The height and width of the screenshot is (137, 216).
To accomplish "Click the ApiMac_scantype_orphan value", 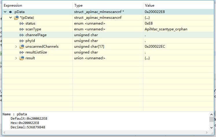I will (166, 29).
